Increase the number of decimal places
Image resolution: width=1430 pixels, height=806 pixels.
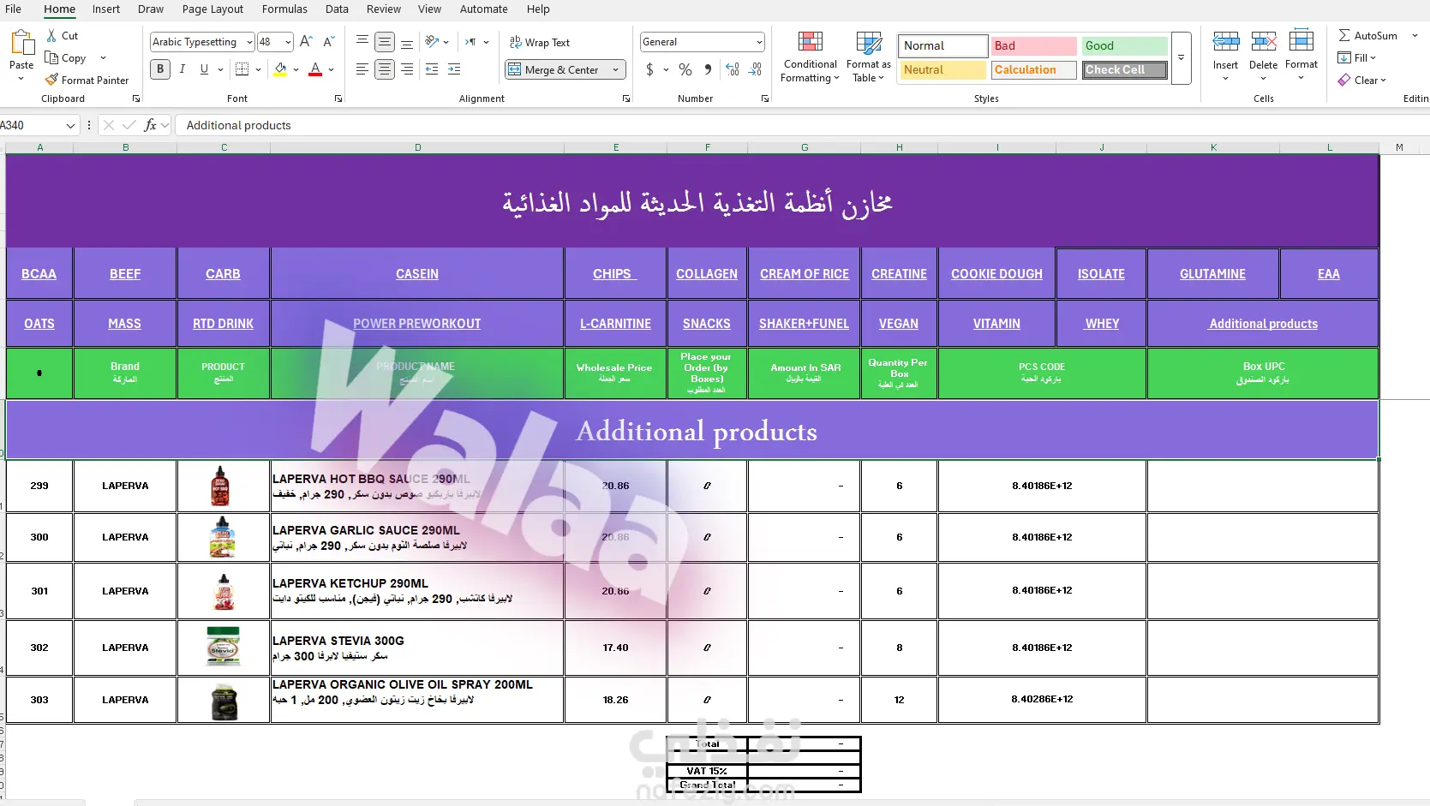click(733, 69)
